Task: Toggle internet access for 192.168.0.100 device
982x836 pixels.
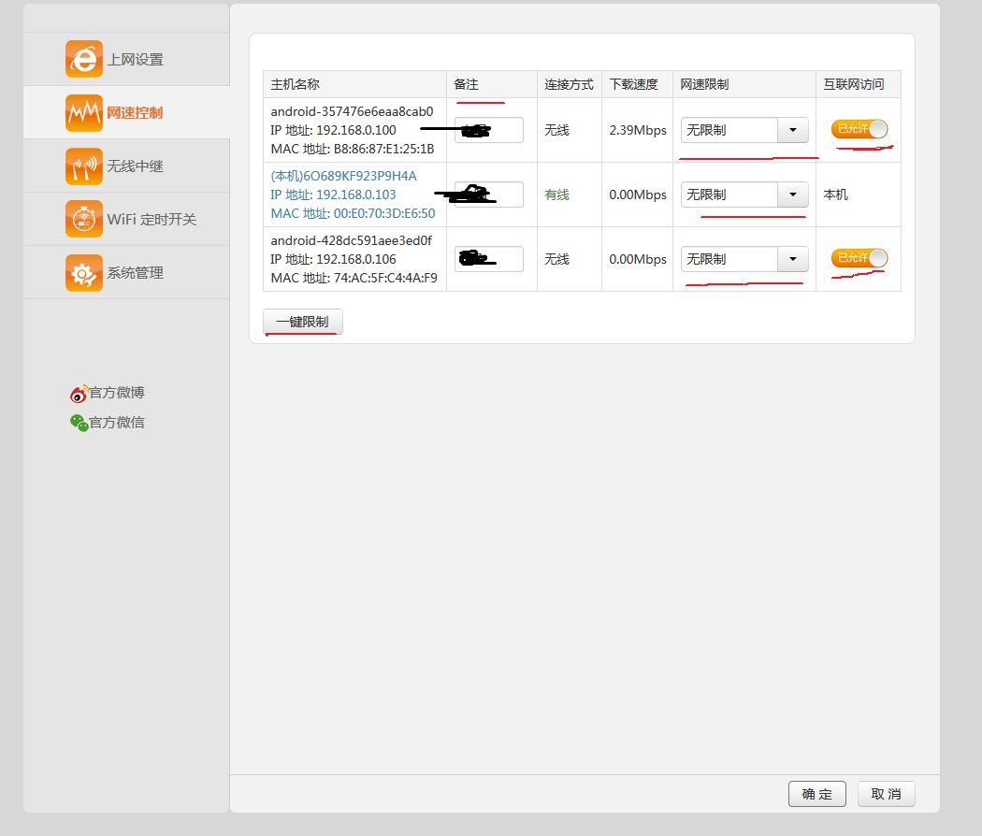Action: click(859, 129)
